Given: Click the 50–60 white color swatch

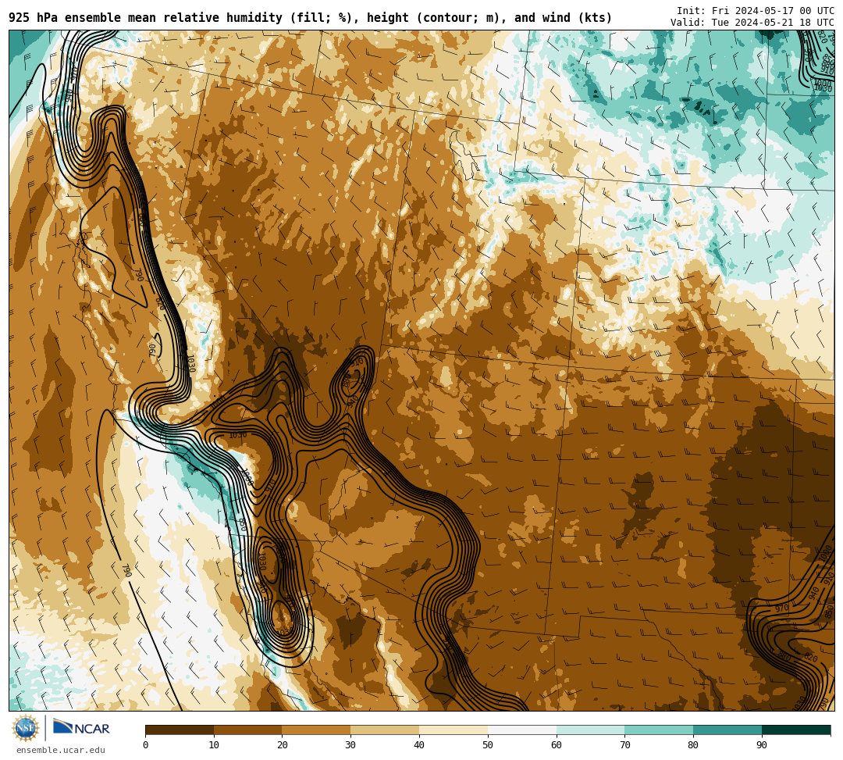Looking at the screenshot, I should (x=522, y=730).
